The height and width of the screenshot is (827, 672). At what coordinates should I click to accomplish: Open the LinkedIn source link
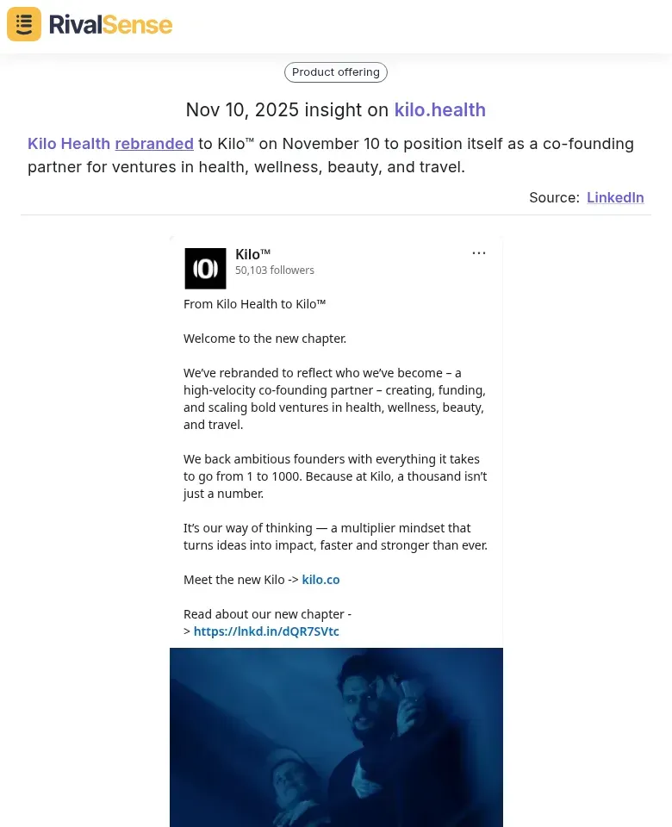615,197
